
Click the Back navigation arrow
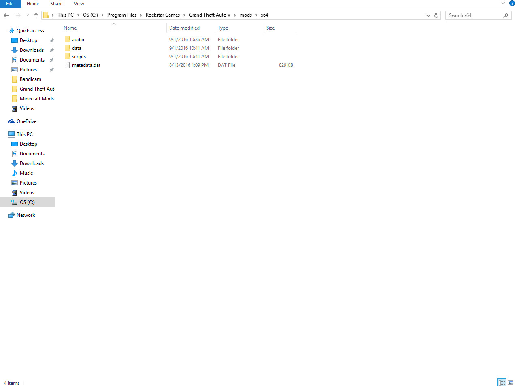6,15
